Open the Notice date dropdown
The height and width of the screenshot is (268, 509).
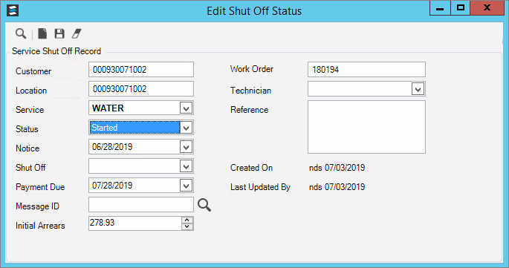click(186, 147)
